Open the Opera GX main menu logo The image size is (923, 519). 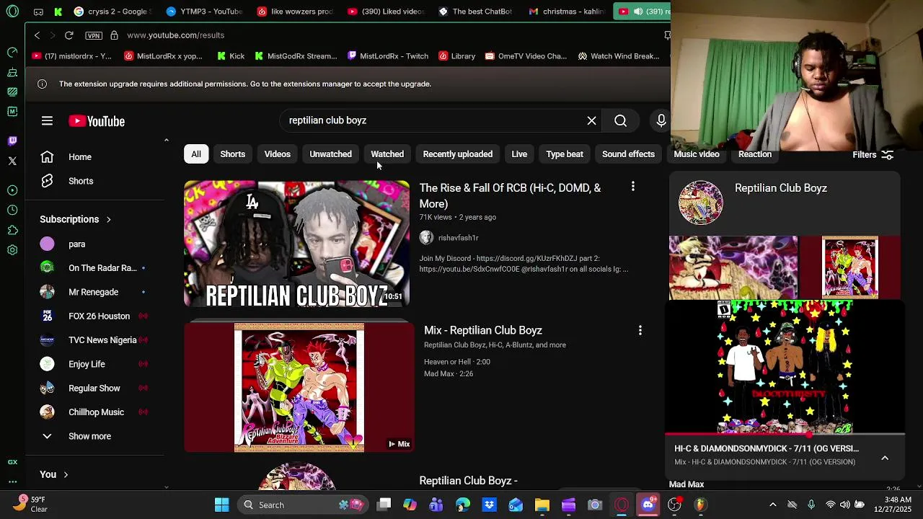click(12, 12)
